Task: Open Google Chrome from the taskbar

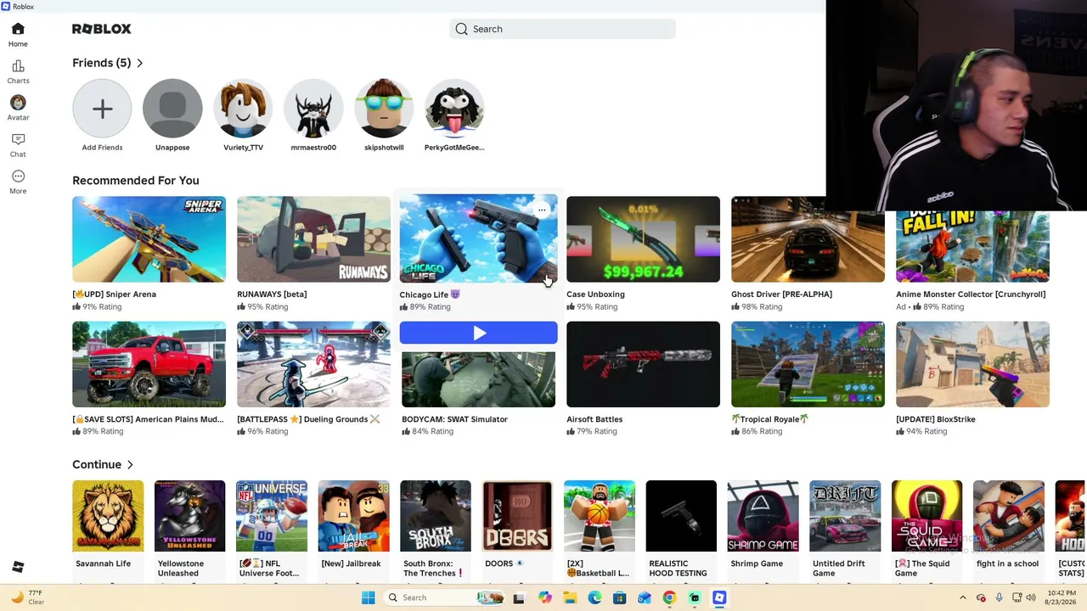Action: coord(669,597)
